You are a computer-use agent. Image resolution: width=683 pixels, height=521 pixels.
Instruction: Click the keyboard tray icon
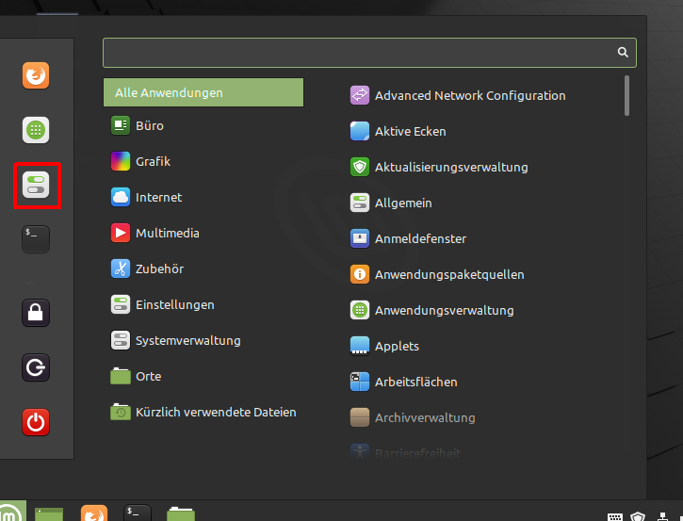pyautogui.click(x=615, y=516)
